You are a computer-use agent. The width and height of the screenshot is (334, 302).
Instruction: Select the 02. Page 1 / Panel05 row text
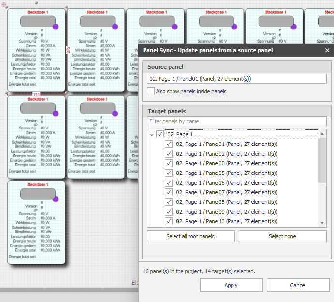pos(227,173)
